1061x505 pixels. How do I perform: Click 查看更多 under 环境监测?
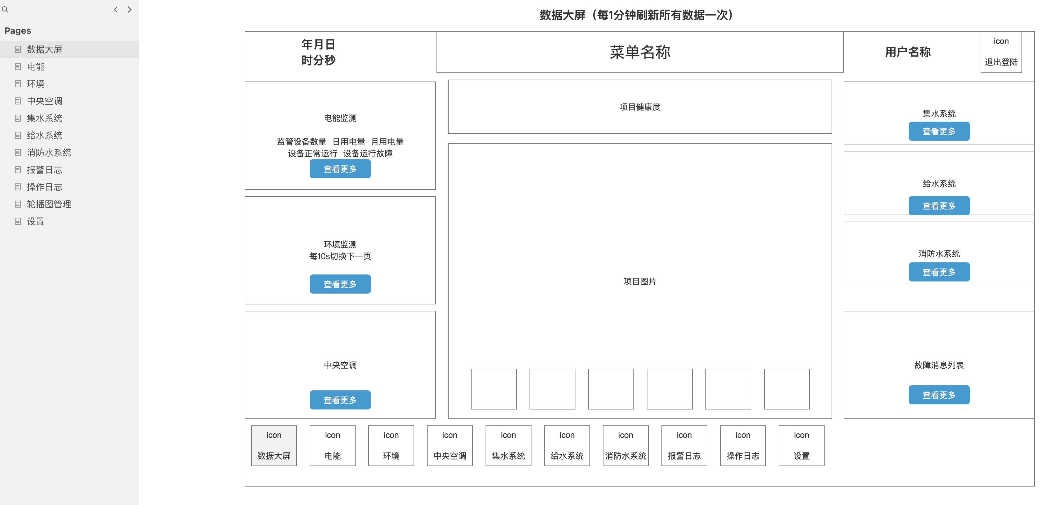pyautogui.click(x=340, y=284)
